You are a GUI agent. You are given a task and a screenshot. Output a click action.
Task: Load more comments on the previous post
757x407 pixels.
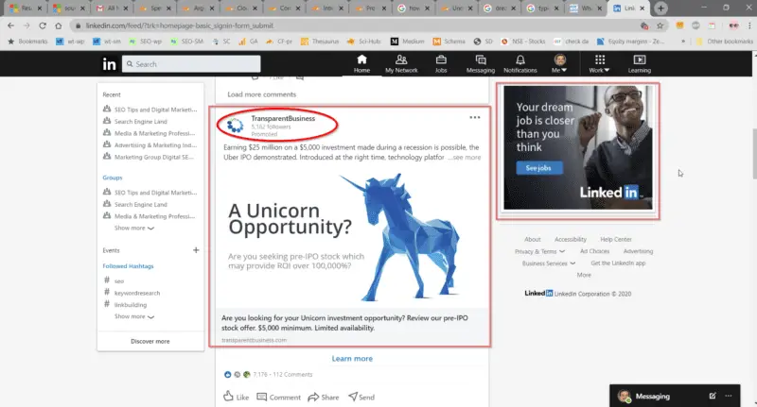pyautogui.click(x=262, y=94)
